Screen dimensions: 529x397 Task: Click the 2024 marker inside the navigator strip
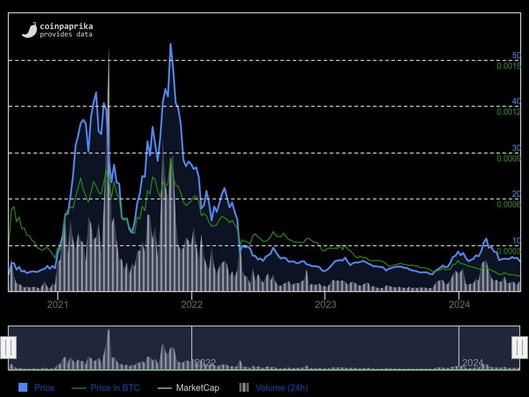[x=472, y=363]
